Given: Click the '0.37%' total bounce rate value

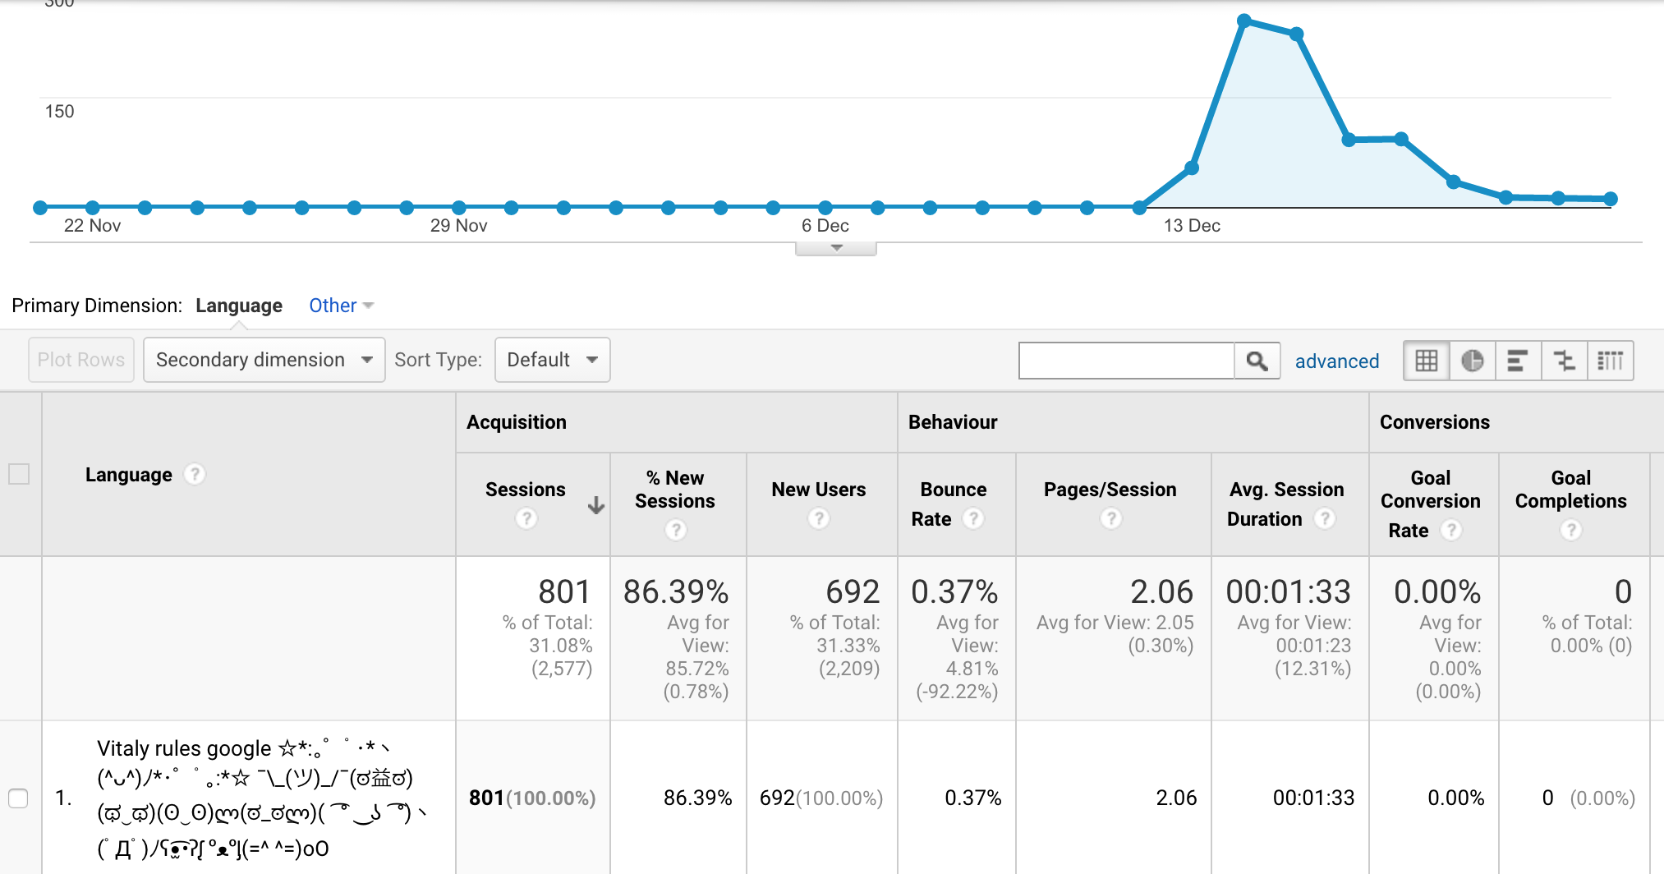Looking at the screenshot, I should point(954,591).
